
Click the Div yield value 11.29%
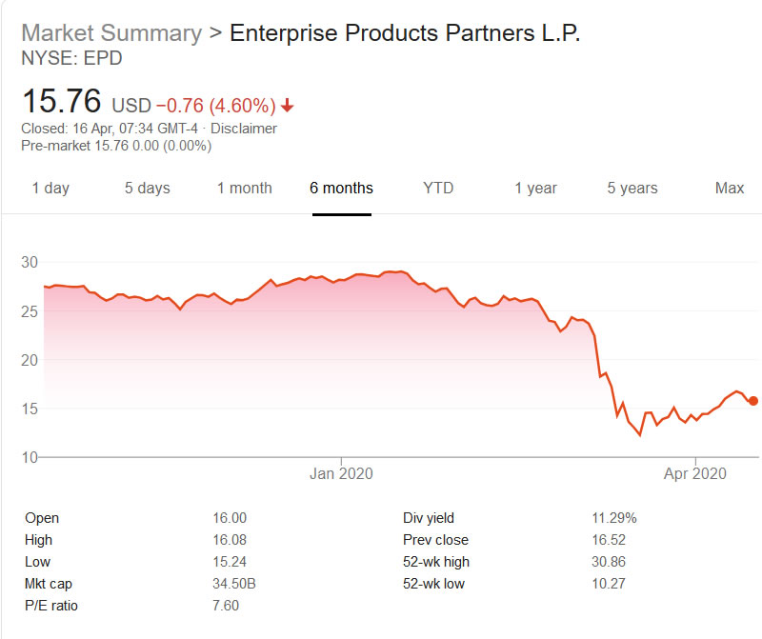click(x=614, y=518)
